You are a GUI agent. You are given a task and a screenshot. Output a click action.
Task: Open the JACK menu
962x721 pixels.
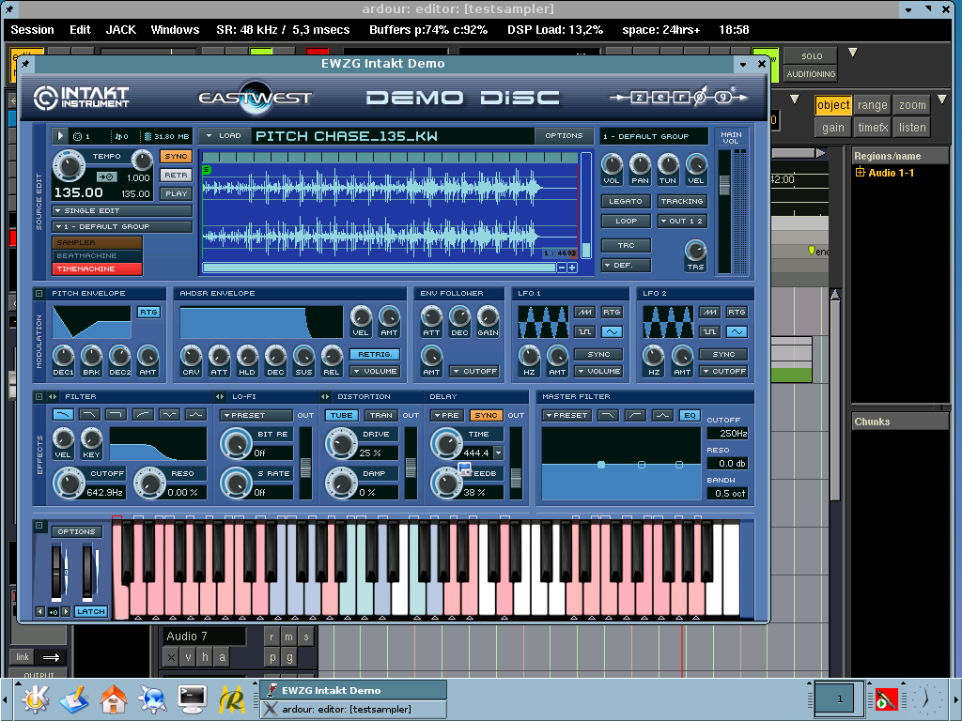120,30
